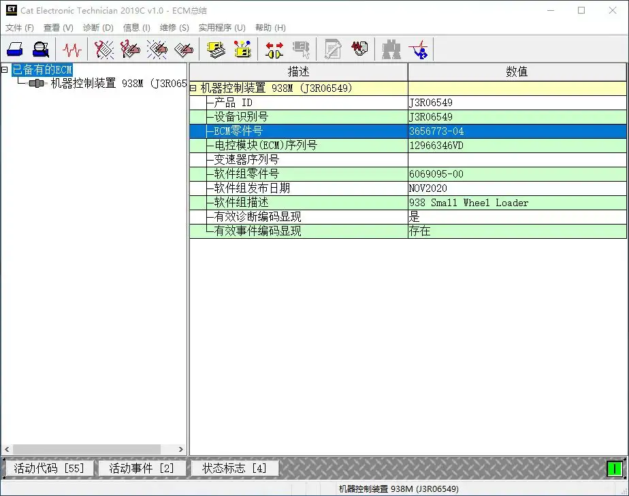Select the 变速器序列号 row
This screenshot has width=629, height=496.
[x=408, y=160]
